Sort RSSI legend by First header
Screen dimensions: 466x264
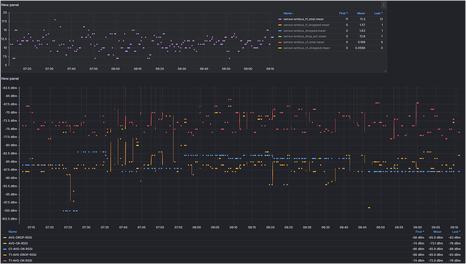coord(419,232)
